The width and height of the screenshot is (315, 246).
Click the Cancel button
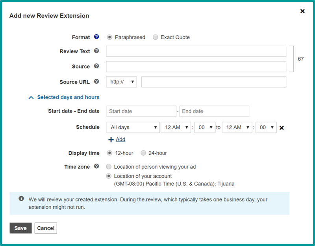(x=46, y=228)
